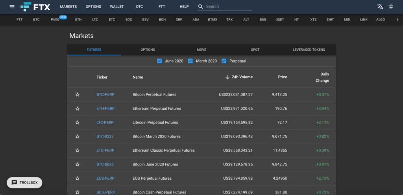The height and width of the screenshot is (195, 403).
Task: Open the ETC-PERP ticker link
Action: tap(105, 150)
